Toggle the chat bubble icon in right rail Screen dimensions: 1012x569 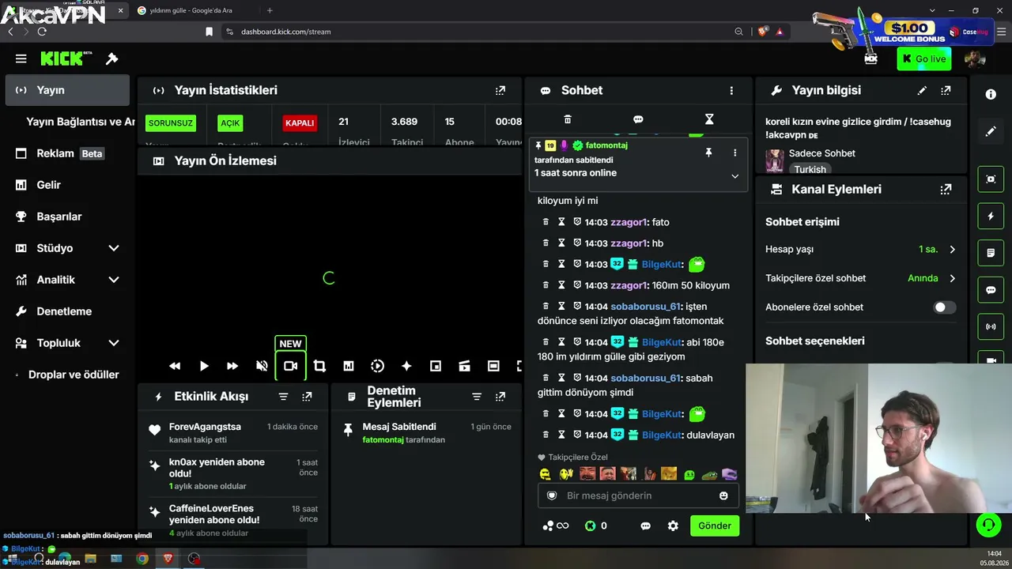pos(991,290)
